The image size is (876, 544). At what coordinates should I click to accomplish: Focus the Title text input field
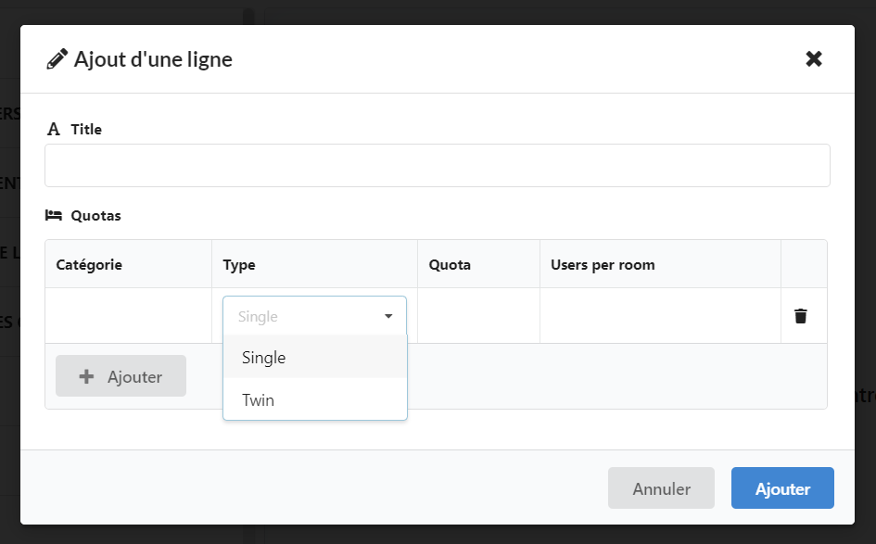click(x=437, y=166)
